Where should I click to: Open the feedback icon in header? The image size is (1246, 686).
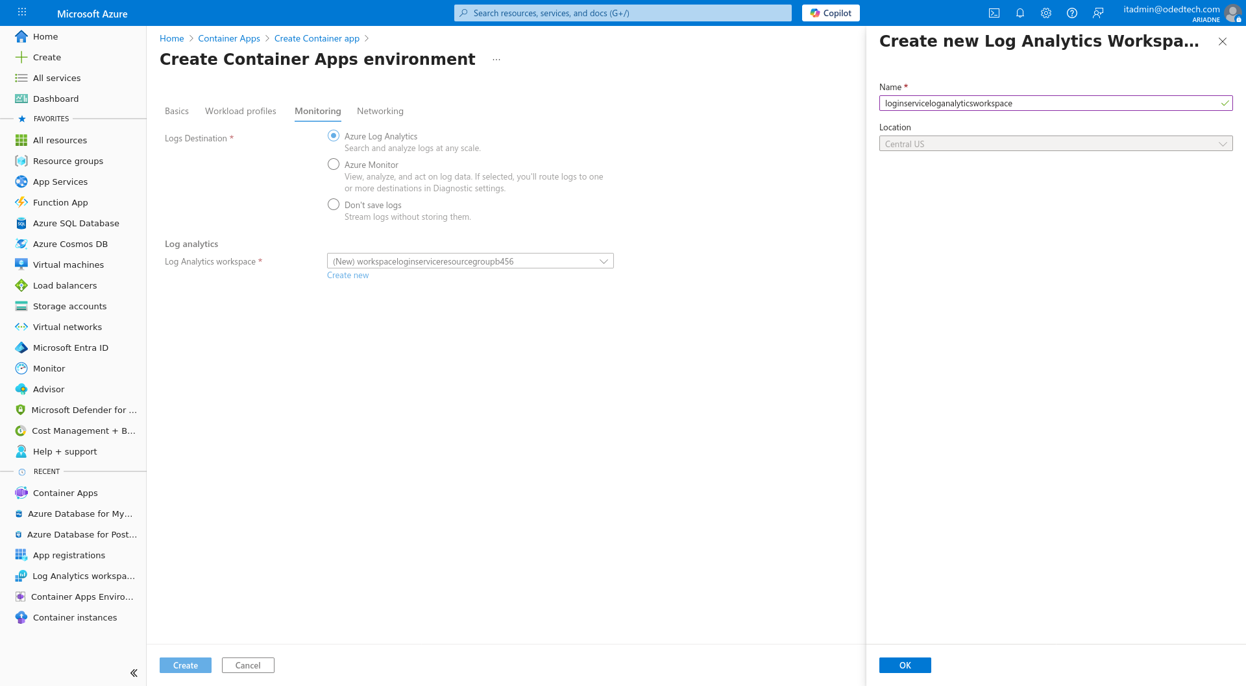(1098, 13)
